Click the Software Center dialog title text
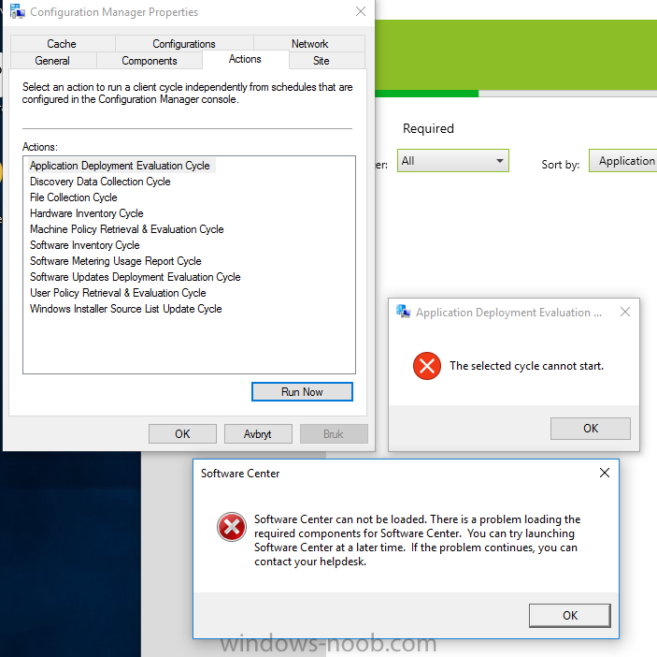This screenshot has height=657, width=657. click(240, 474)
